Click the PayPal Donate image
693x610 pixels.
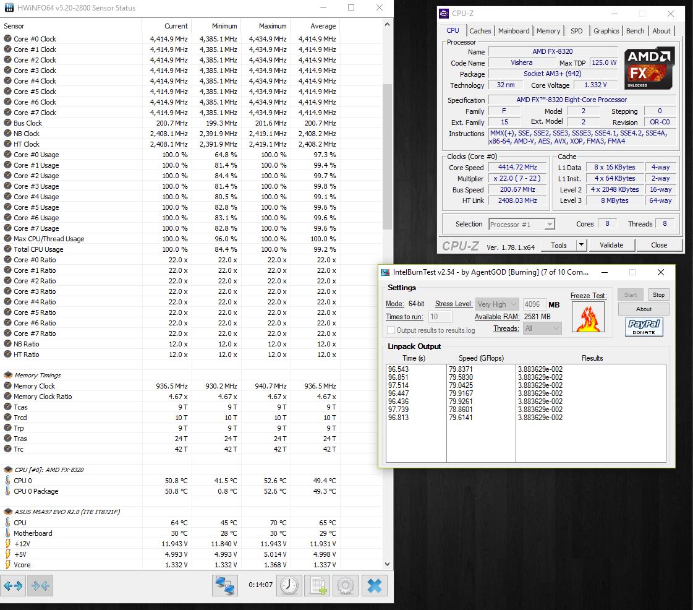click(x=644, y=327)
